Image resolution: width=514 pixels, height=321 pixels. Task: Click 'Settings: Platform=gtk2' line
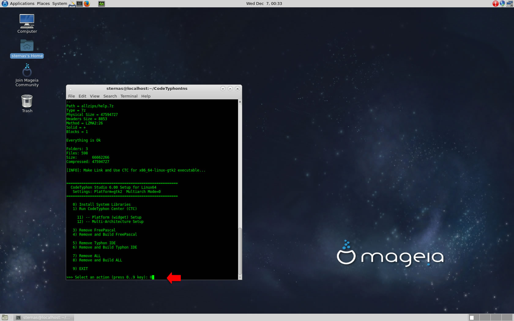click(117, 192)
